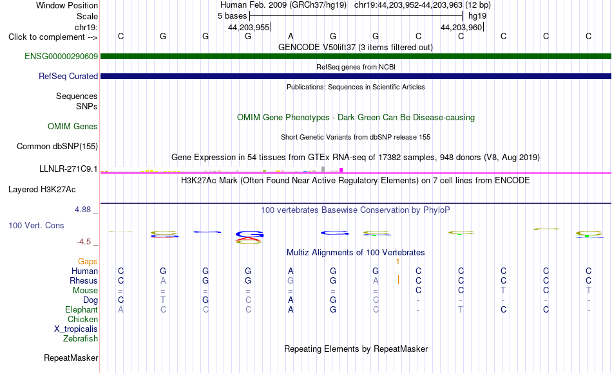Open the RefSeq Curated track label

click(68, 76)
